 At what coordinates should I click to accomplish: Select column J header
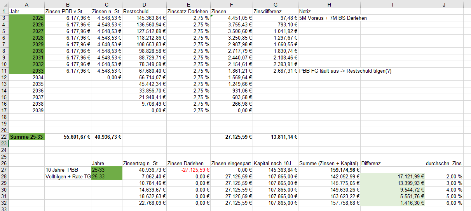(x=444, y=4)
